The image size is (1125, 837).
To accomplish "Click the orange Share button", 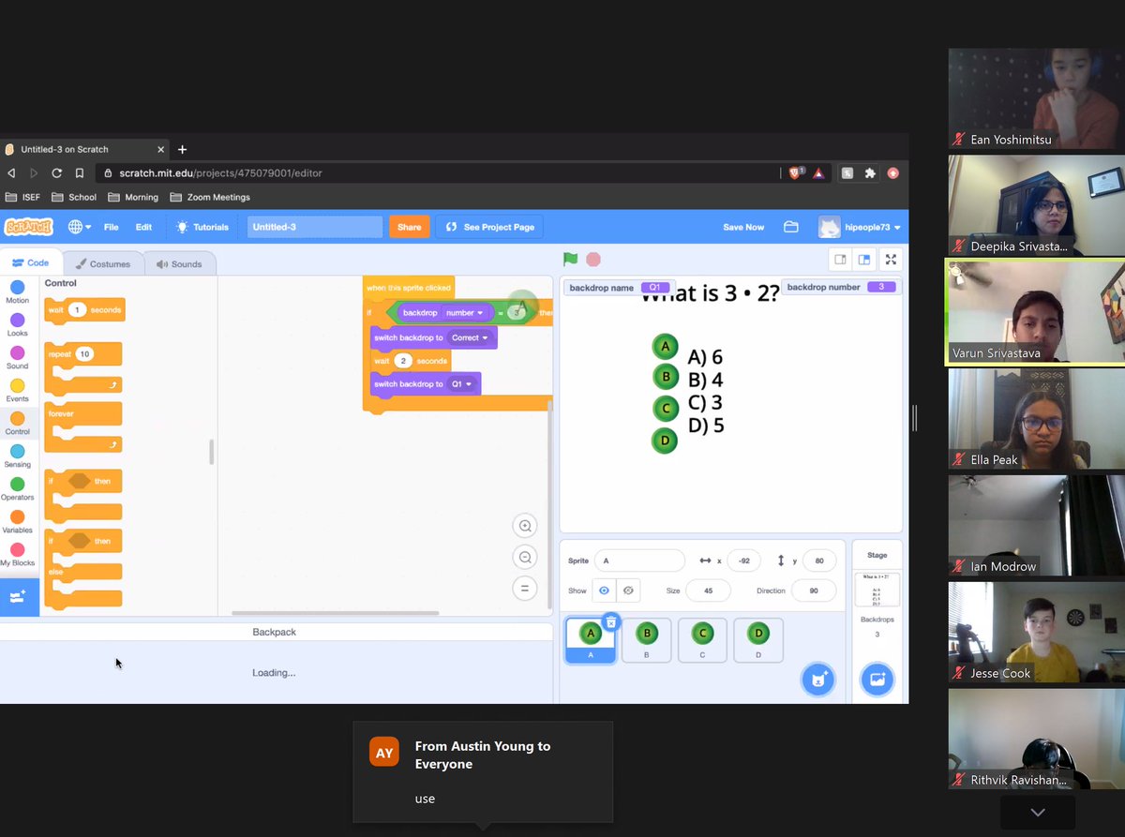I will click(x=409, y=226).
